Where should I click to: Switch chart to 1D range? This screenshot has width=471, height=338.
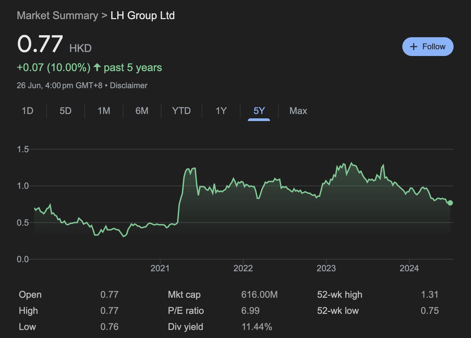[27, 111]
